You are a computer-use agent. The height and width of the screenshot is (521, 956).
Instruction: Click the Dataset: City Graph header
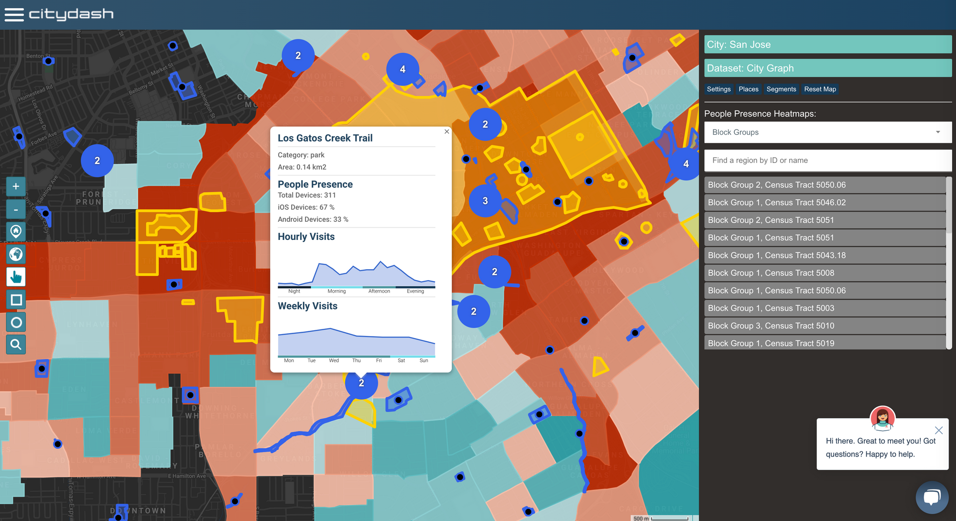827,68
